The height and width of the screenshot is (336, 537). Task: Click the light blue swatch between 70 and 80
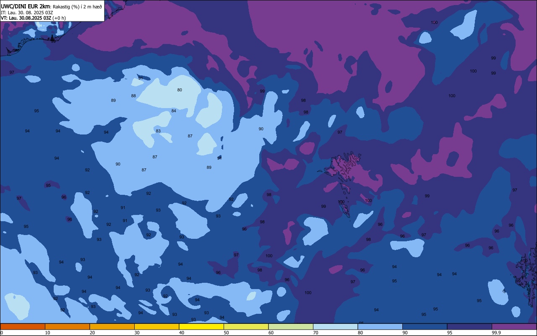335,326
